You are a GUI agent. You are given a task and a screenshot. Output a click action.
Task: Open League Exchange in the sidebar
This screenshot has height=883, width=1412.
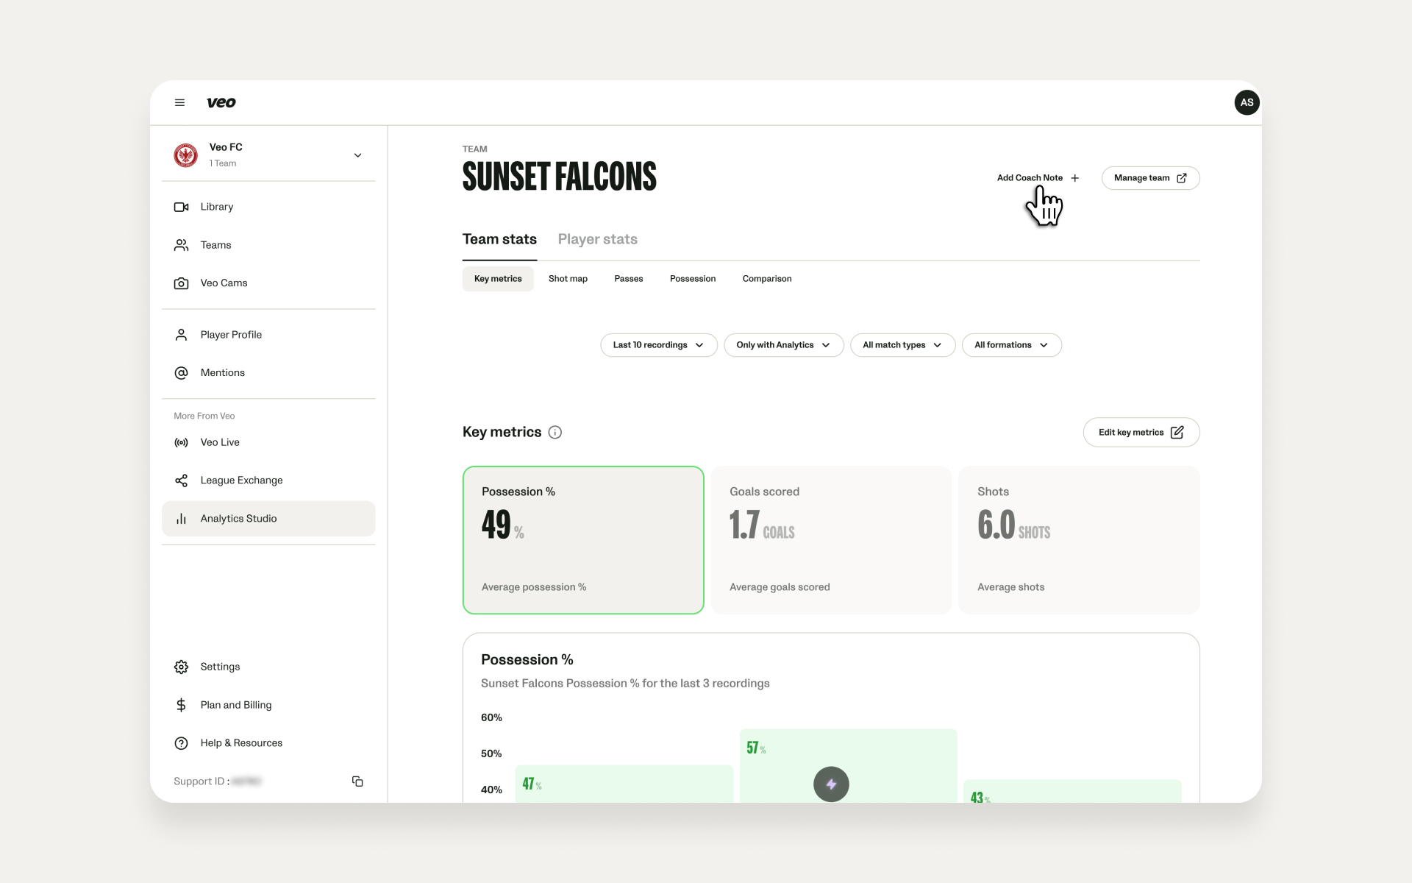pos(268,480)
